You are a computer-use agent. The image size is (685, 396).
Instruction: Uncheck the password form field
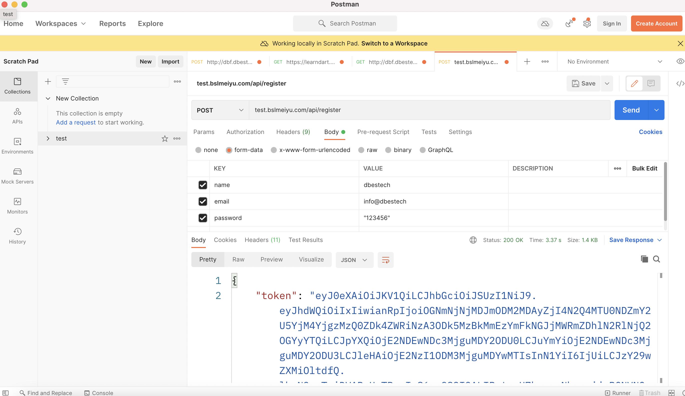point(203,218)
